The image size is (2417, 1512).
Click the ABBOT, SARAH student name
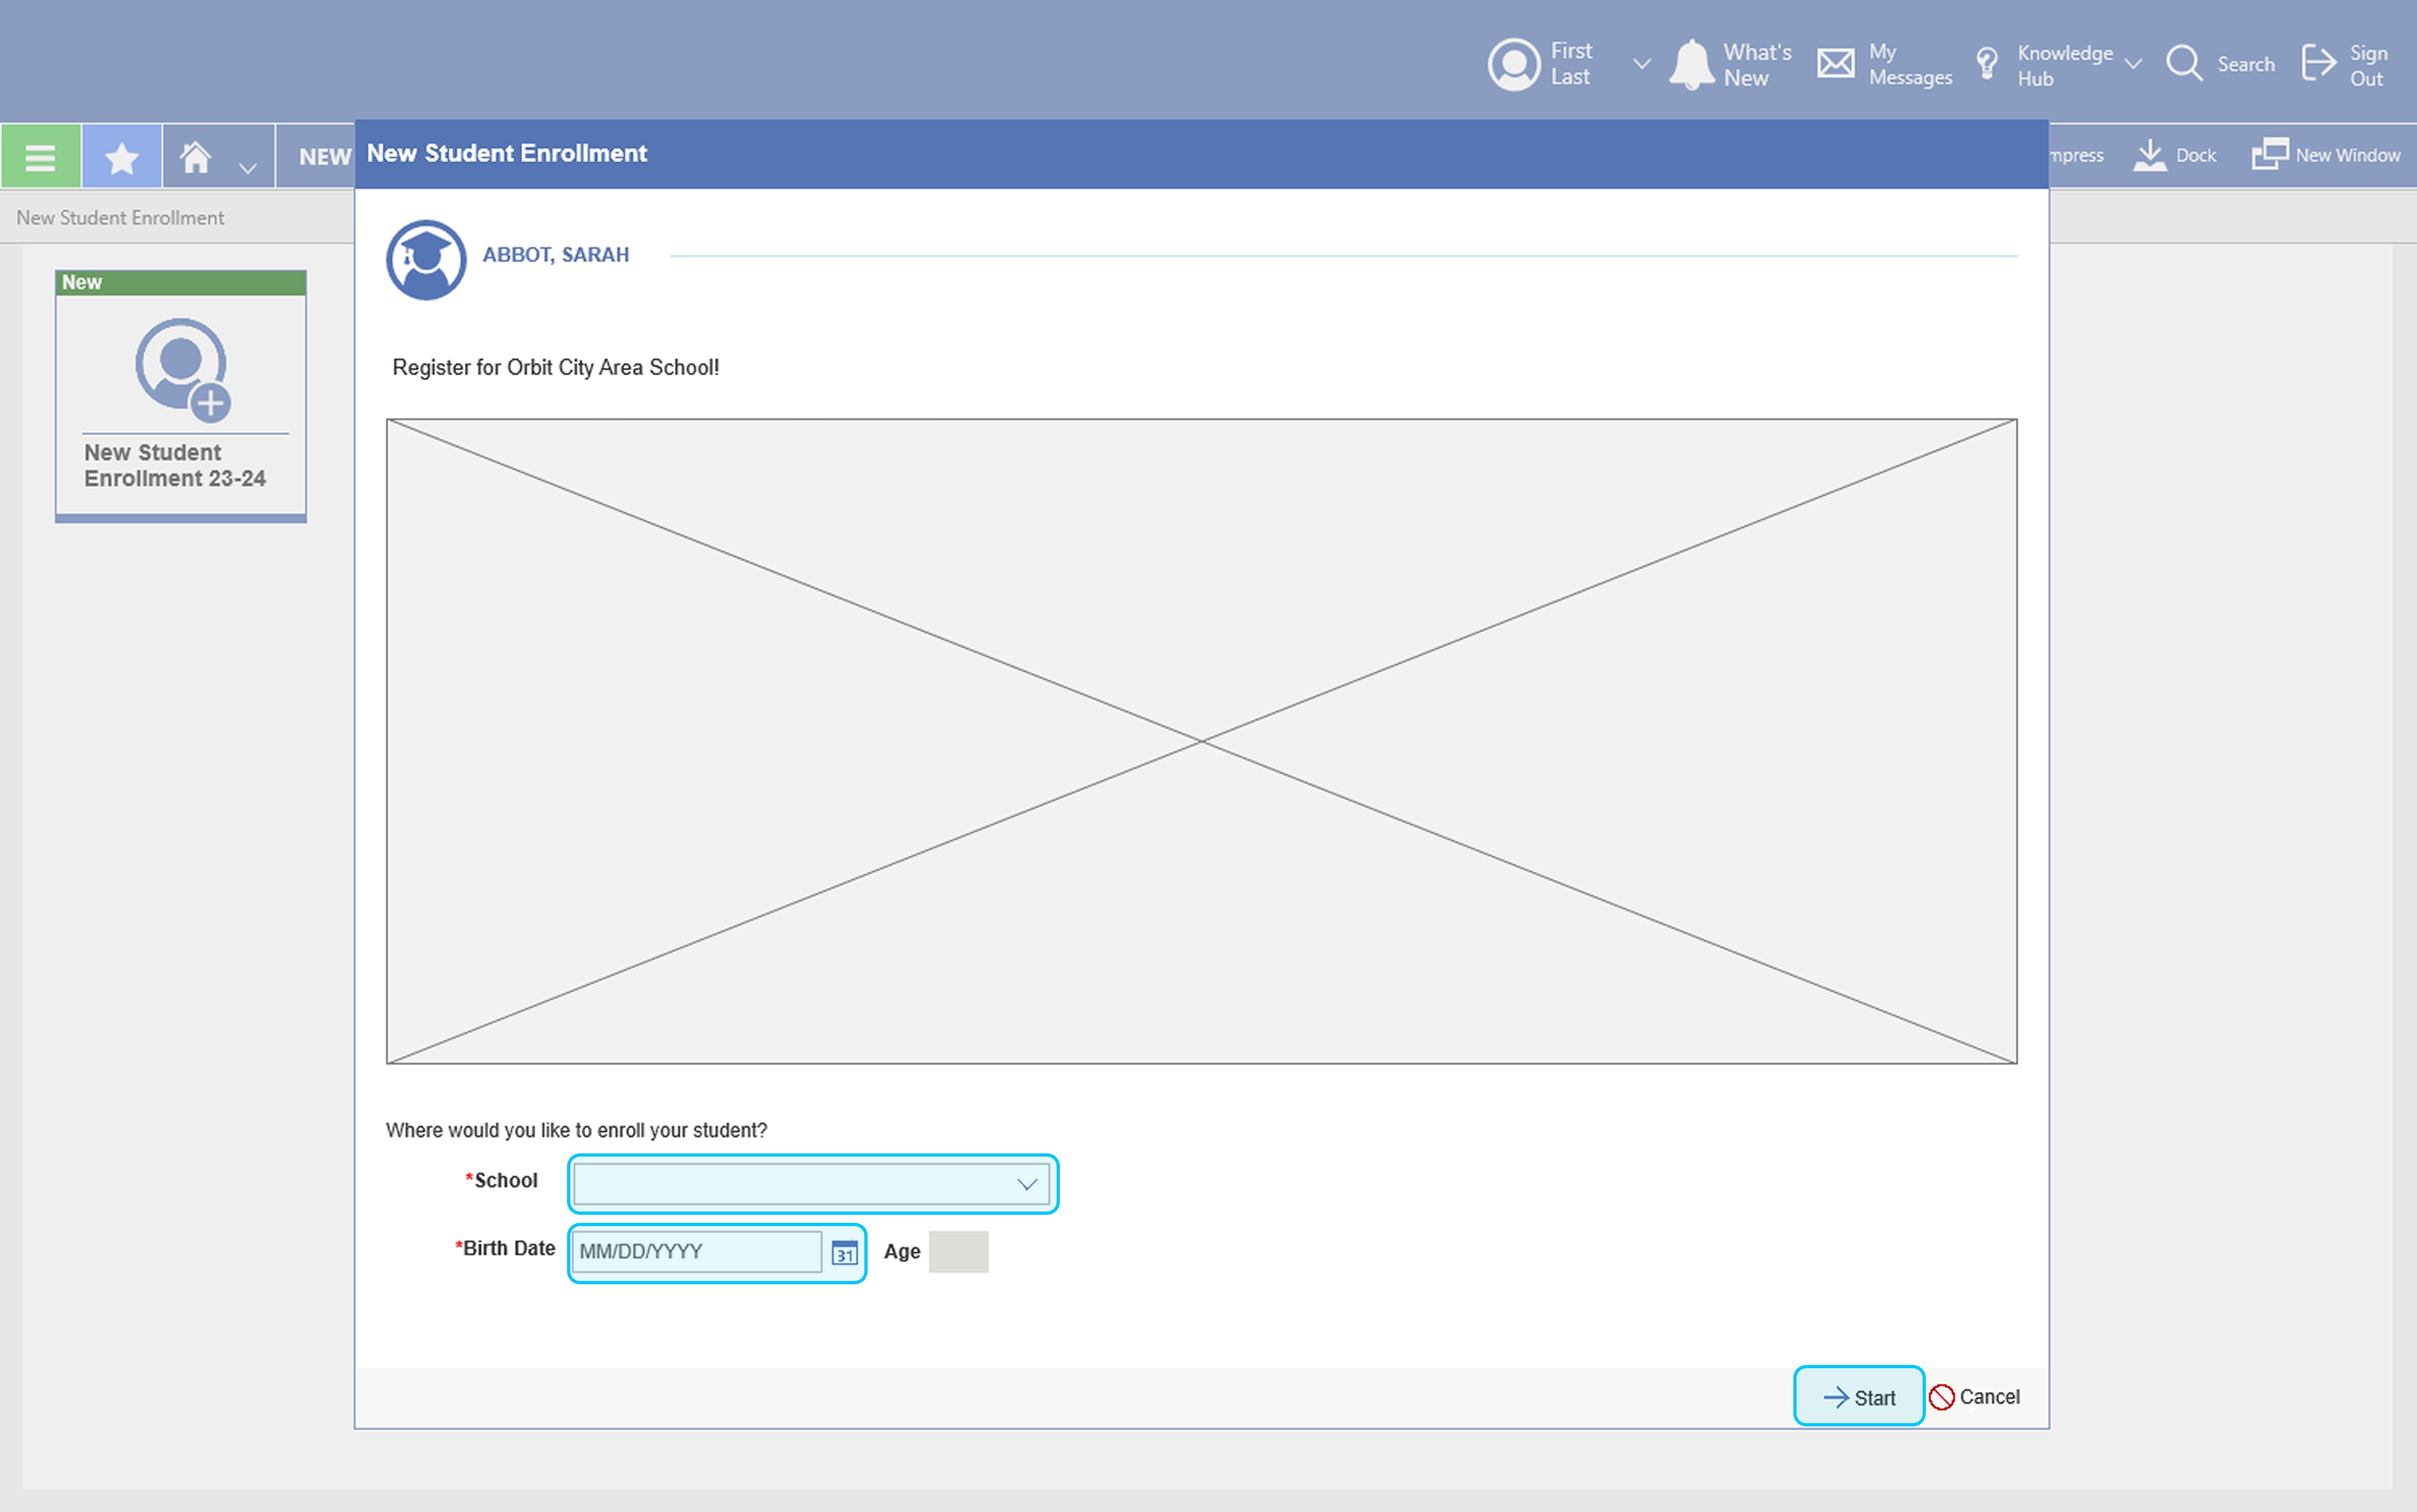[556, 254]
